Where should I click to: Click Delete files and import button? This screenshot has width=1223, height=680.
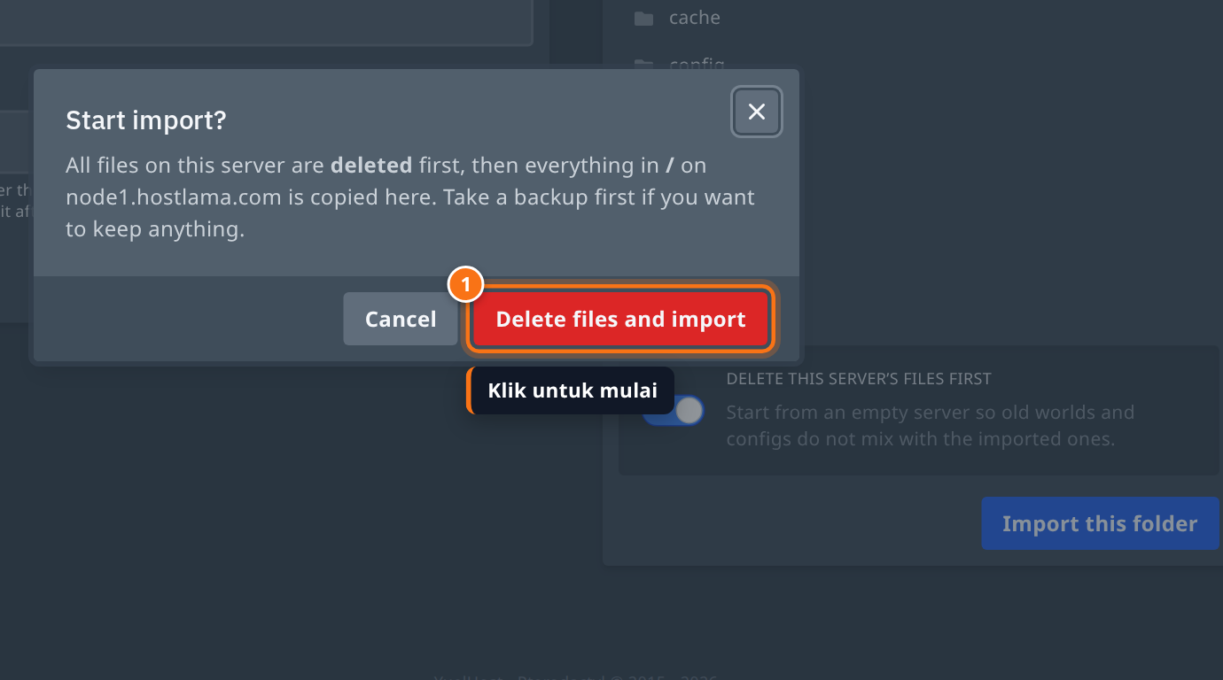pyautogui.click(x=620, y=319)
